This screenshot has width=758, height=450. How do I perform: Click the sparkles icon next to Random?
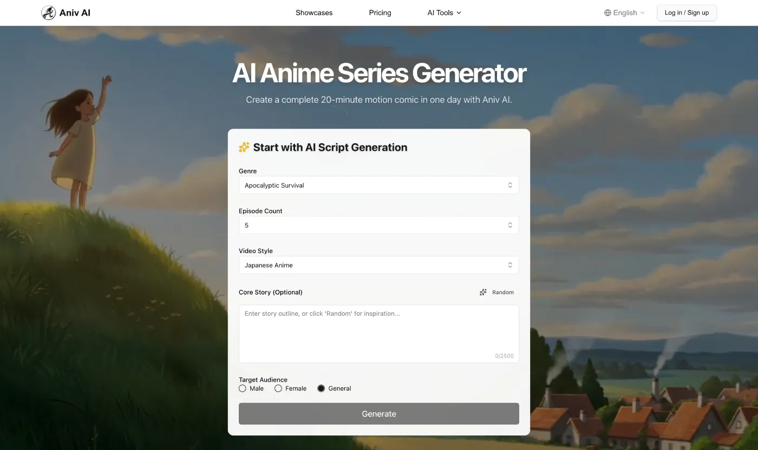pos(483,292)
